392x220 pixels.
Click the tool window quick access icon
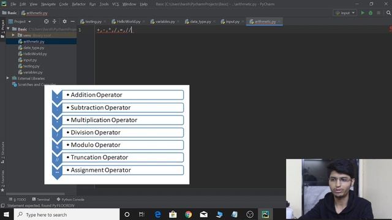point(2,205)
